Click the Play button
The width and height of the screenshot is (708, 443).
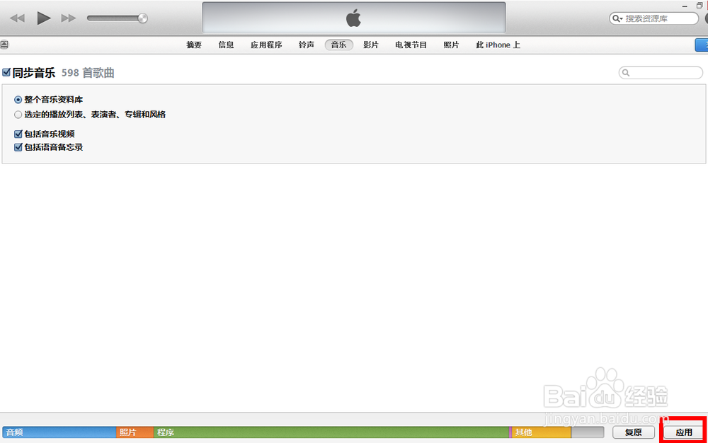[43, 18]
